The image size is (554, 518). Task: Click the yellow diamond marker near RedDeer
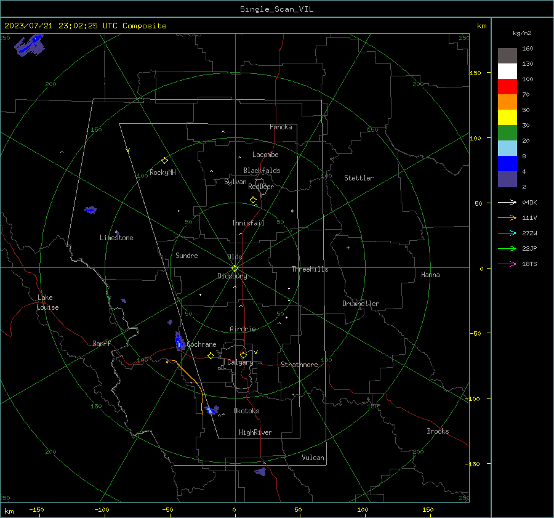click(253, 200)
